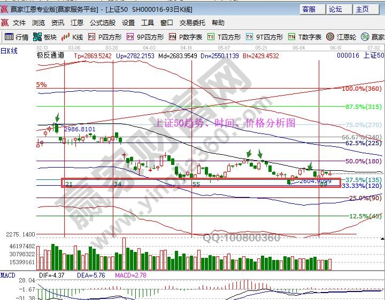Click the 客服 button in title bar

309,9
